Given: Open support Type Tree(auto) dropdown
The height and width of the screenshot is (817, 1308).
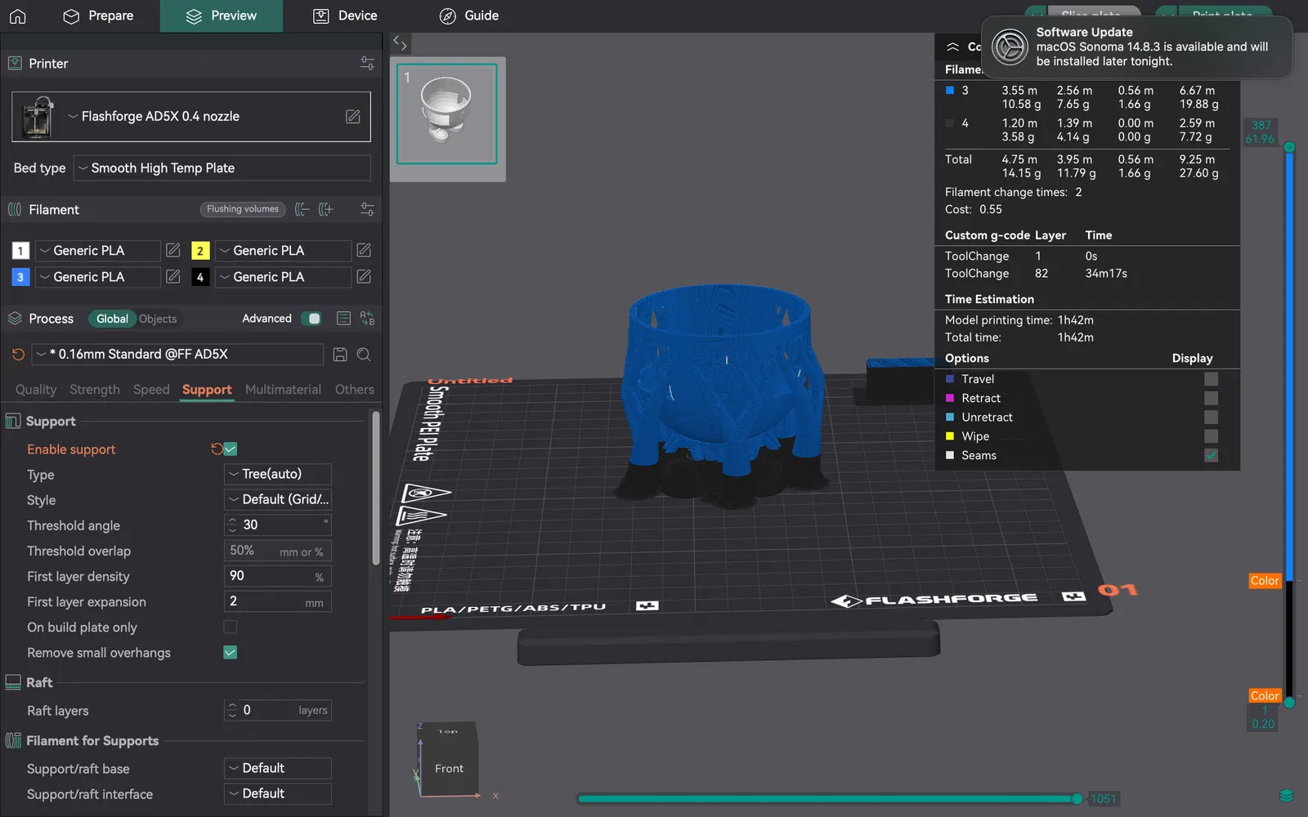Looking at the screenshot, I should [x=278, y=474].
